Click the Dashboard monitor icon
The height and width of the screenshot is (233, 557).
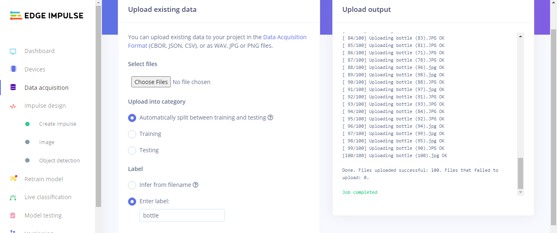pyautogui.click(x=13, y=51)
